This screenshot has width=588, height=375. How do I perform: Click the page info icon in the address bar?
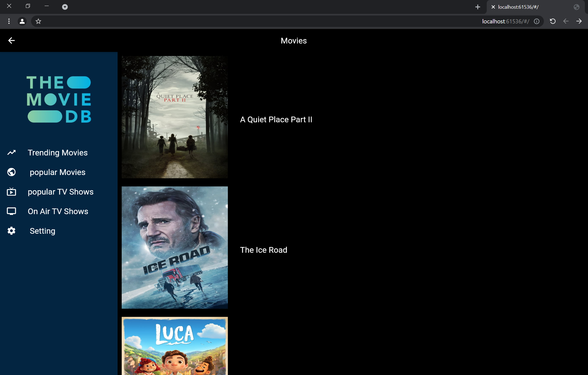tap(536, 21)
